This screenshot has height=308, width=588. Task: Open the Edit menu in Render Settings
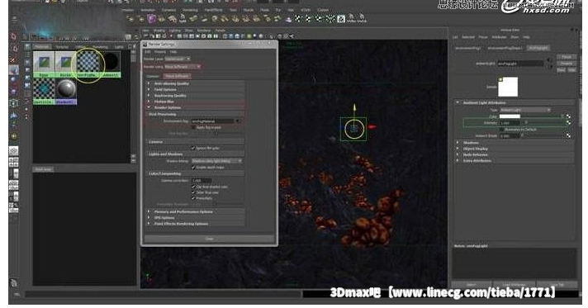(x=148, y=52)
